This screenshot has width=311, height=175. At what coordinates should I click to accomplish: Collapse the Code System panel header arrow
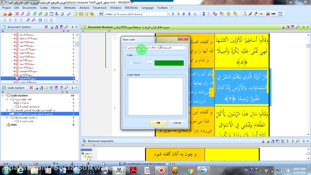(73, 88)
